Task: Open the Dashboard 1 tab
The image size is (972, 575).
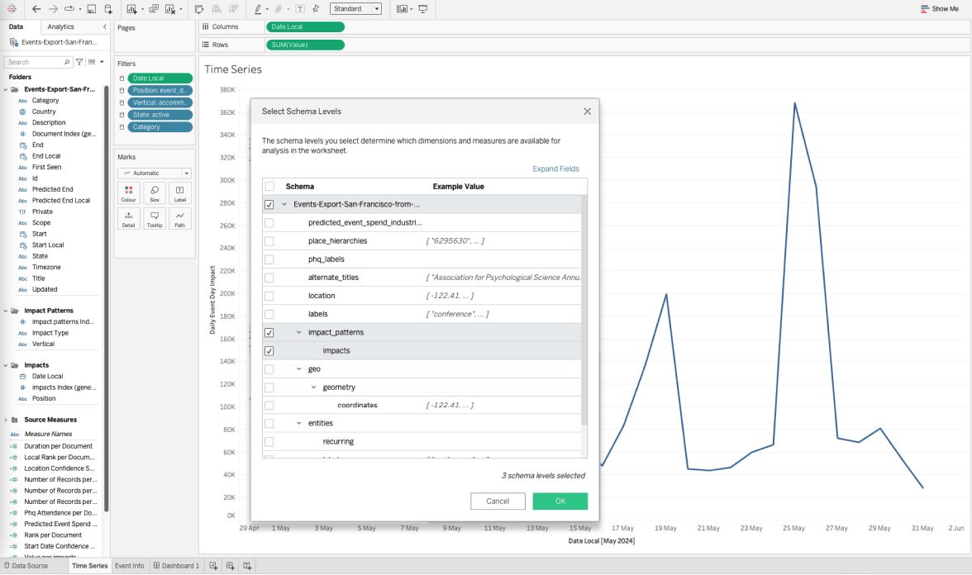Action: point(177,566)
